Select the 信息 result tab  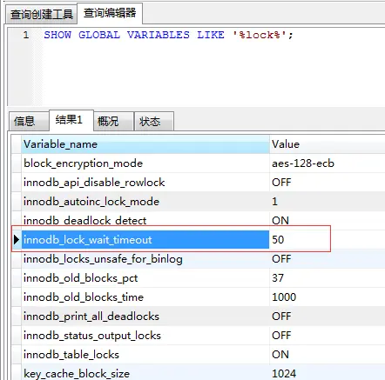29,121
